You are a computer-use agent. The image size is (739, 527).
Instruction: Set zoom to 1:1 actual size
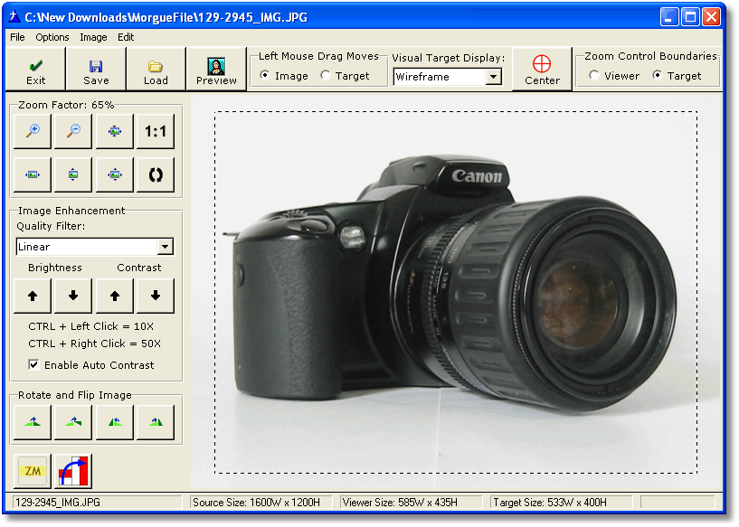(x=155, y=131)
